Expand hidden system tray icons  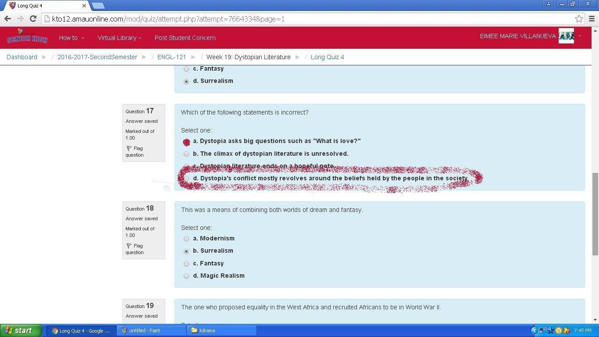point(534,330)
